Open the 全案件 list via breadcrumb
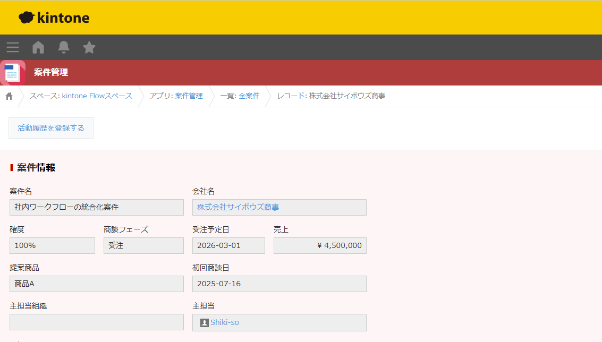This screenshot has width=602, height=342. (250, 96)
